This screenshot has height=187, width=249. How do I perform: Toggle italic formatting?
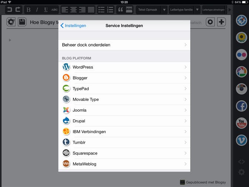coord(37,10)
